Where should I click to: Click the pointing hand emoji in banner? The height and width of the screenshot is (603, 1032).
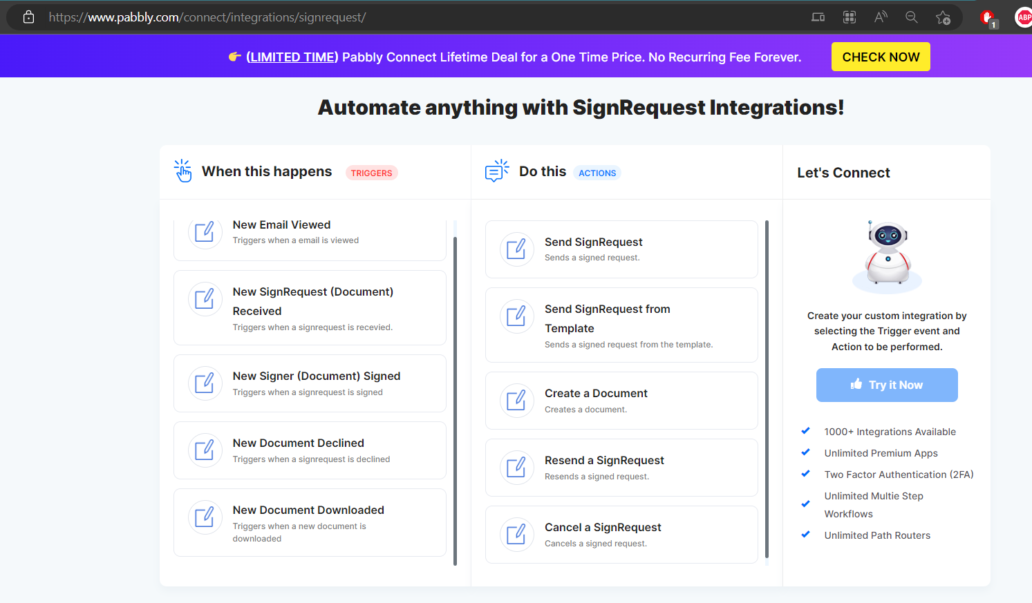[x=235, y=57]
